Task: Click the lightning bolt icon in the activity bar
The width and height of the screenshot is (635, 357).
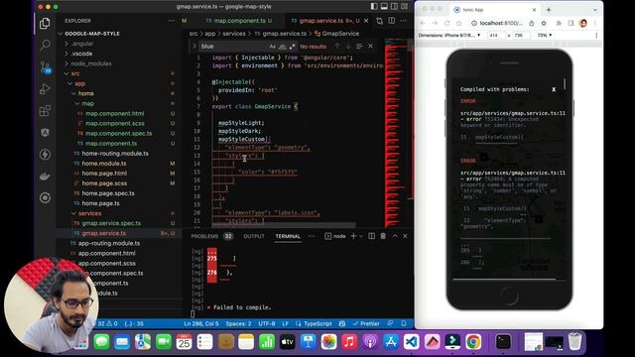Action: point(45,155)
